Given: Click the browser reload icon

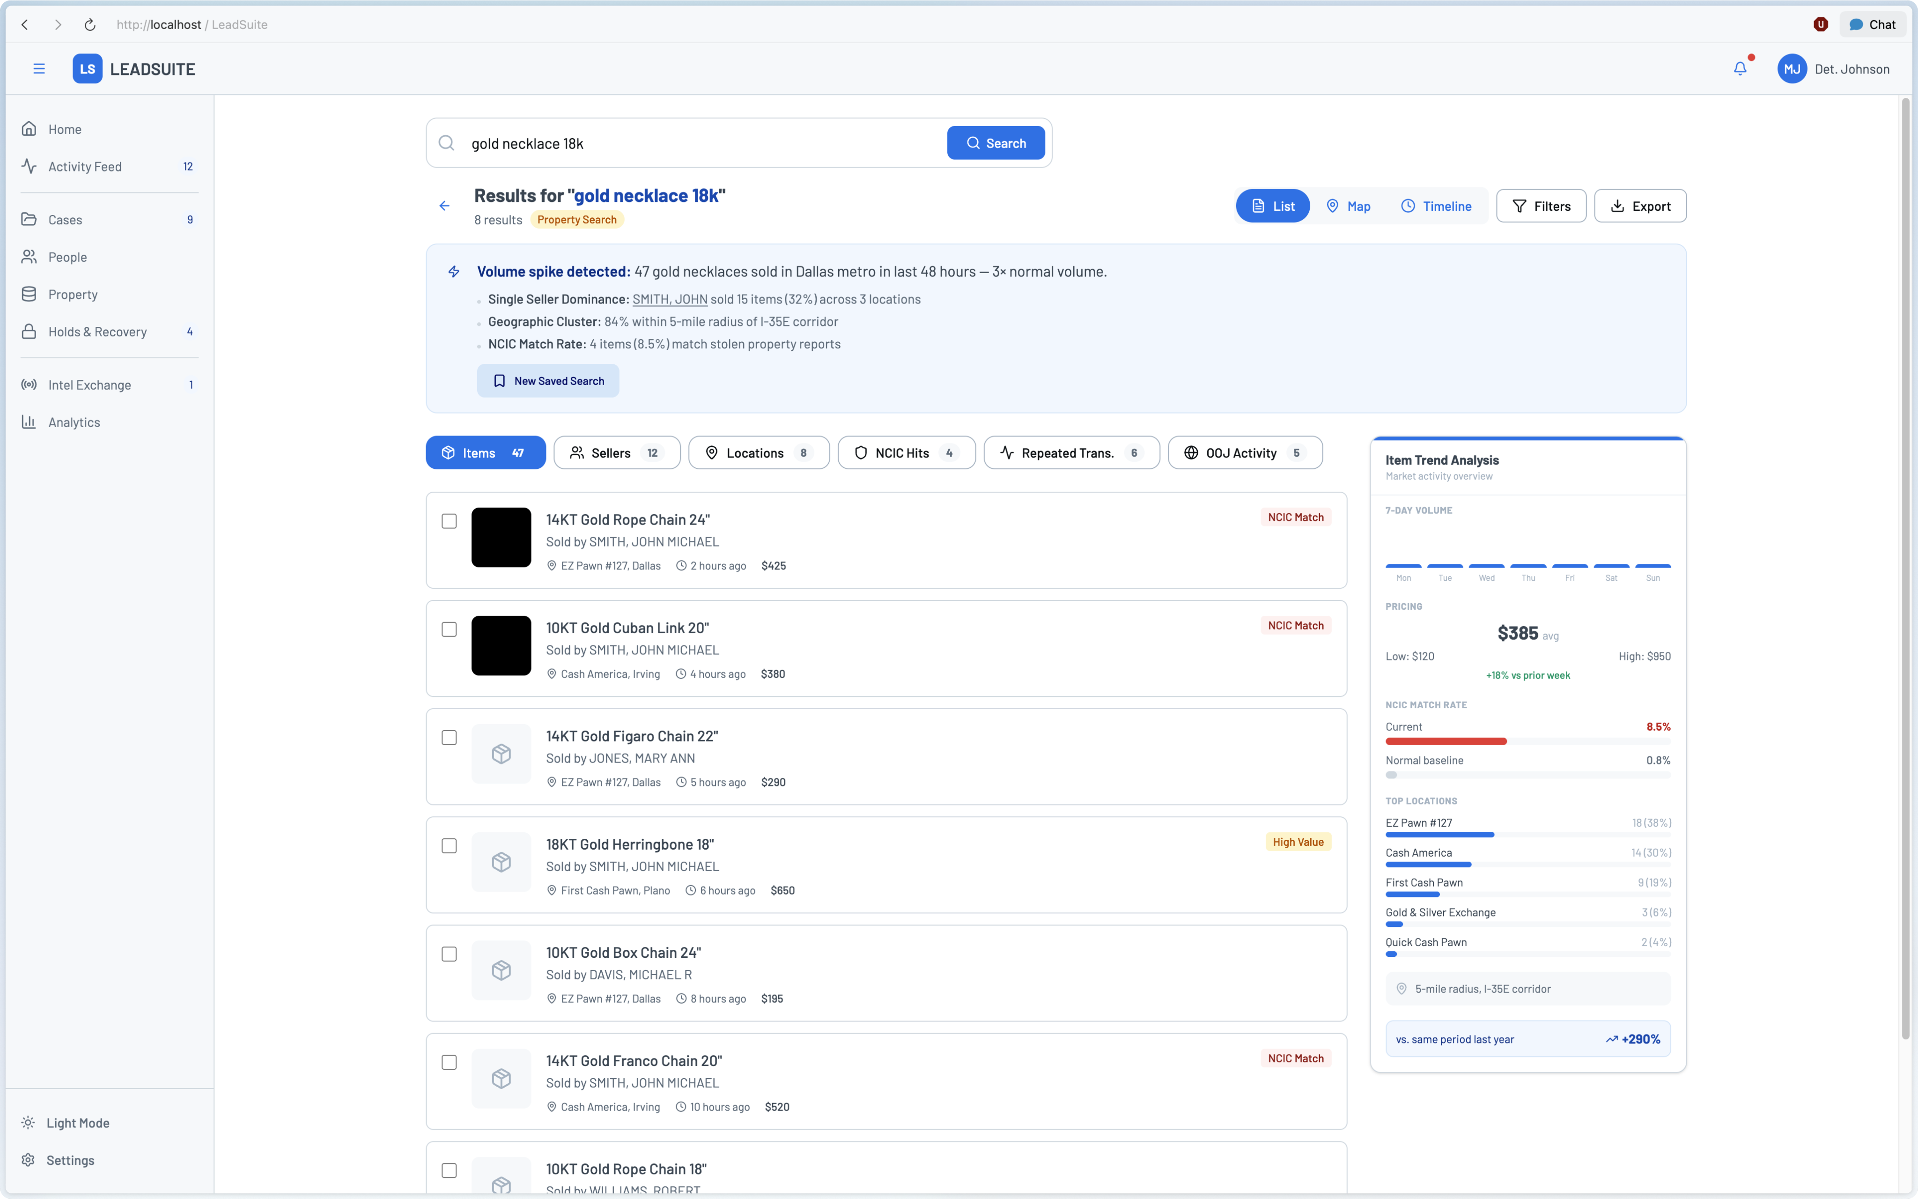Looking at the screenshot, I should point(89,24).
